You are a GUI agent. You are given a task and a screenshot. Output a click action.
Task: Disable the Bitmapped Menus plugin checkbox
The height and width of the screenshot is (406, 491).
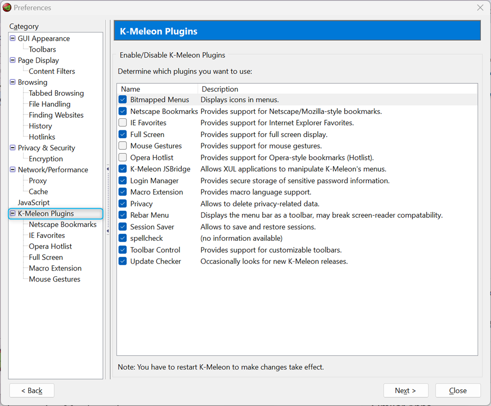123,100
